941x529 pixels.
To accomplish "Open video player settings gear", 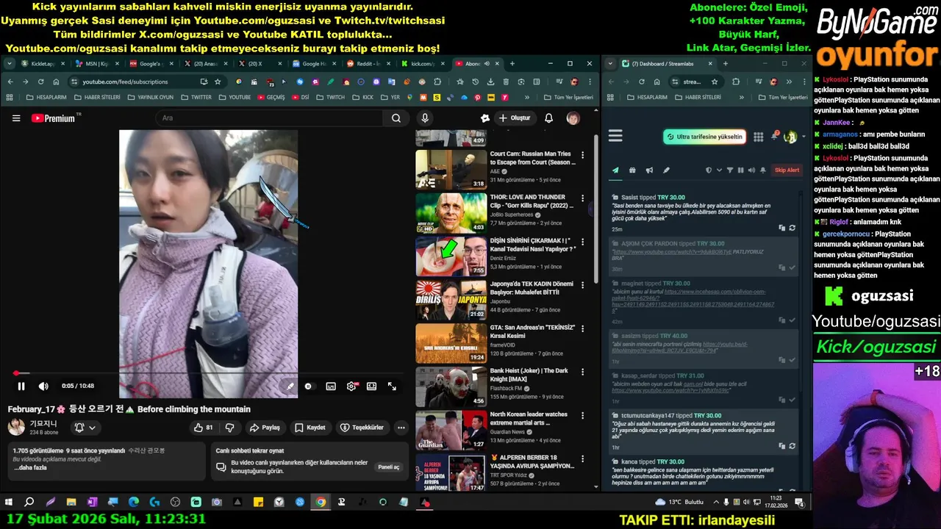I will tap(351, 386).
